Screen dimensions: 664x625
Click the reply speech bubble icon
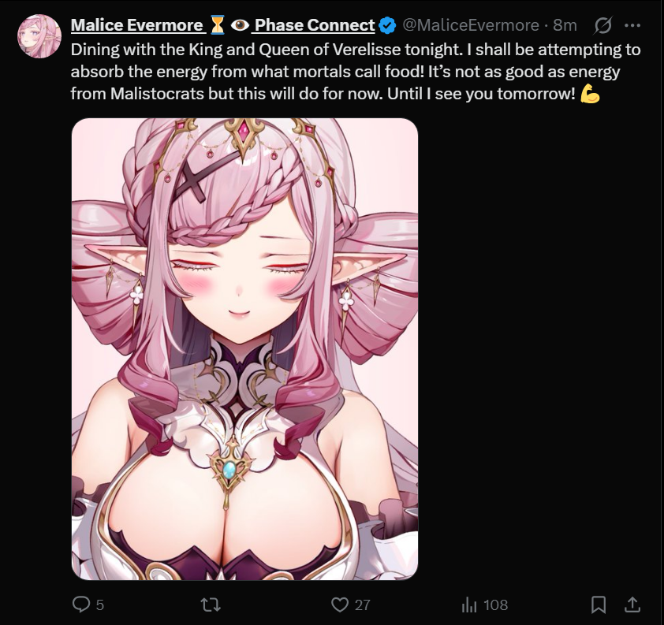[x=81, y=605]
